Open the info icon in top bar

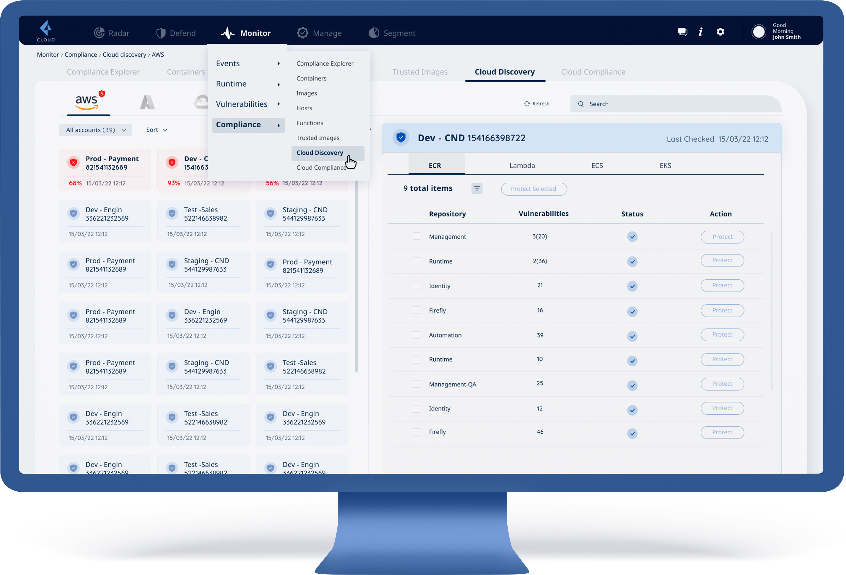tap(700, 32)
